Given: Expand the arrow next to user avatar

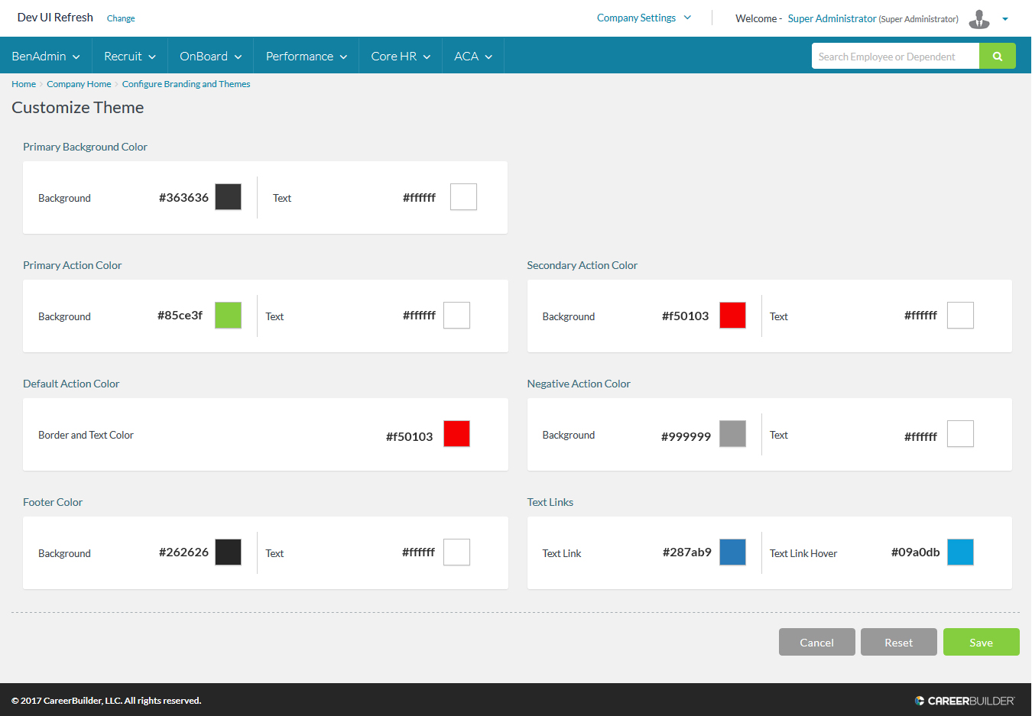Looking at the screenshot, I should coord(1005,19).
